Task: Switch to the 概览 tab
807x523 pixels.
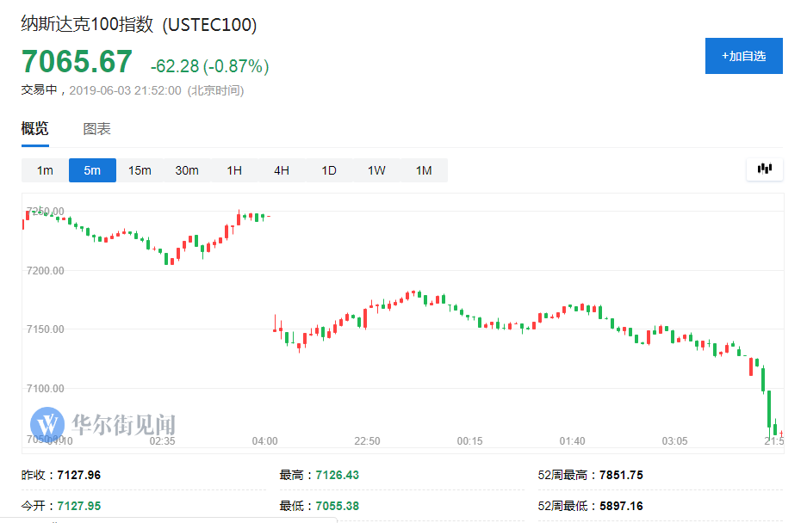Action: pos(35,129)
